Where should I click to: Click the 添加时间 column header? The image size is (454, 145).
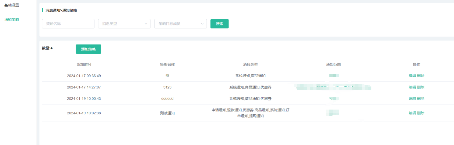[84, 64]
